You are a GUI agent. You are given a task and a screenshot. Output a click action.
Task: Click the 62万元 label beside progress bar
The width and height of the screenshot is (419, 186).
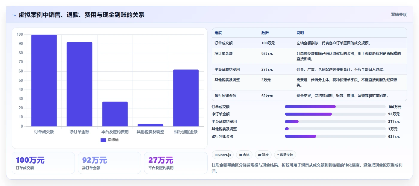pos(394,137)
